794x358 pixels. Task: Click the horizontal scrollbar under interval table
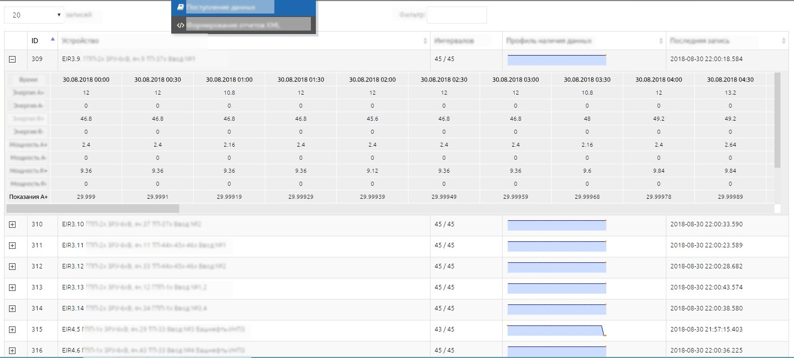tap(93, 208)
